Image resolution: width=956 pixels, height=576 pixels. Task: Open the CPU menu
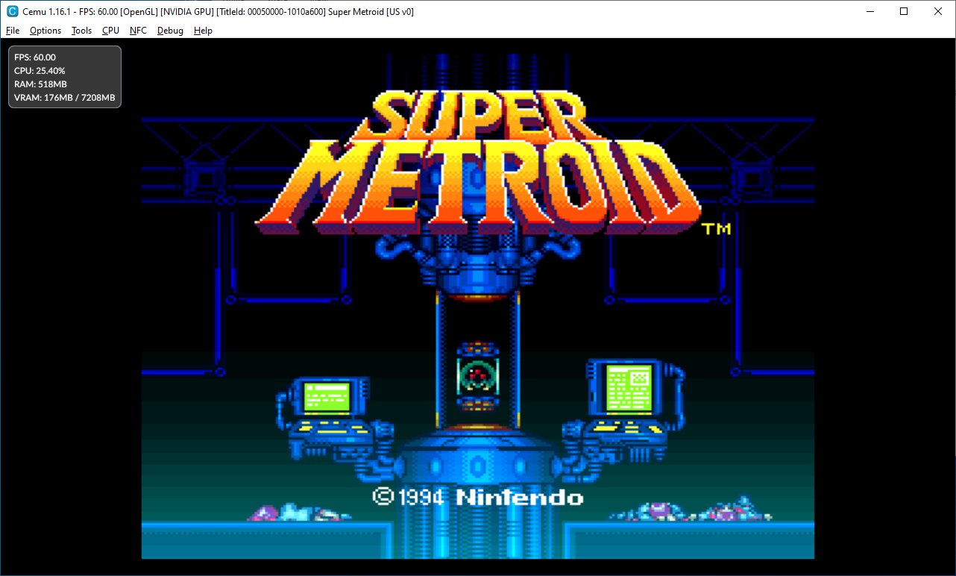[x=110, y=31]
